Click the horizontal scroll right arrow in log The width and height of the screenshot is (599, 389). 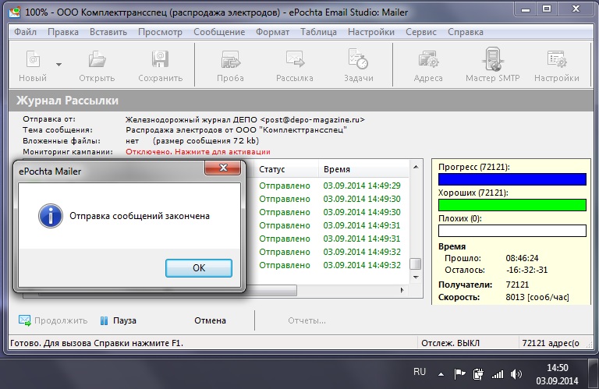402,290
